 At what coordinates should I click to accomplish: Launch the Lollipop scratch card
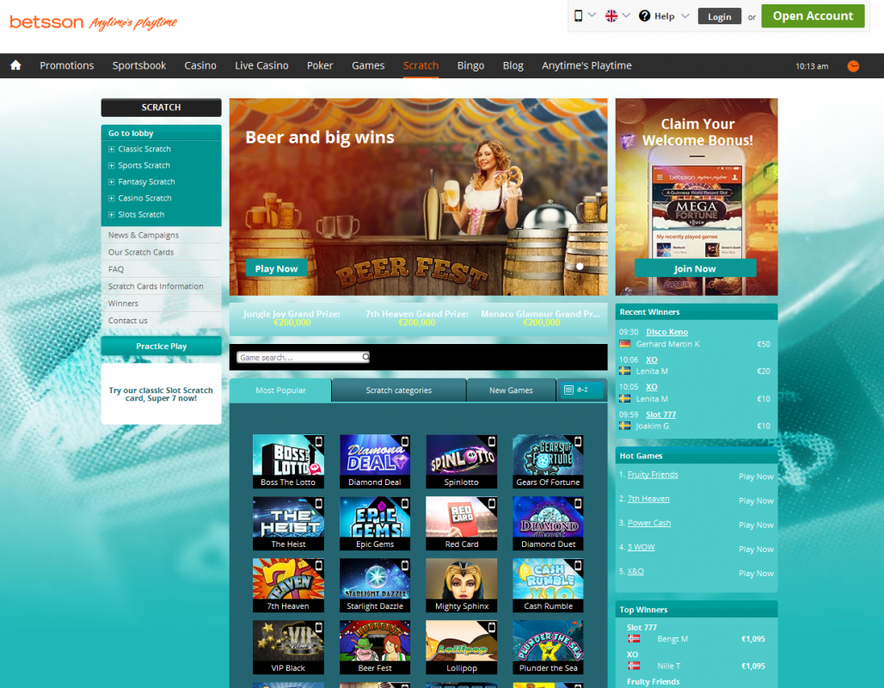(x=461, y=648)
